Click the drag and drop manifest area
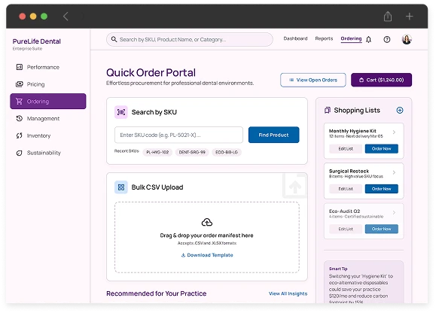Image resolution: width=436 pixels, height=313 pixels. pyautogui.click(x=207, y=238)
